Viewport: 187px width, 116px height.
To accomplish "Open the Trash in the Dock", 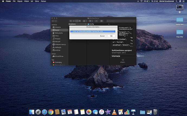I will tap(155, 112).
